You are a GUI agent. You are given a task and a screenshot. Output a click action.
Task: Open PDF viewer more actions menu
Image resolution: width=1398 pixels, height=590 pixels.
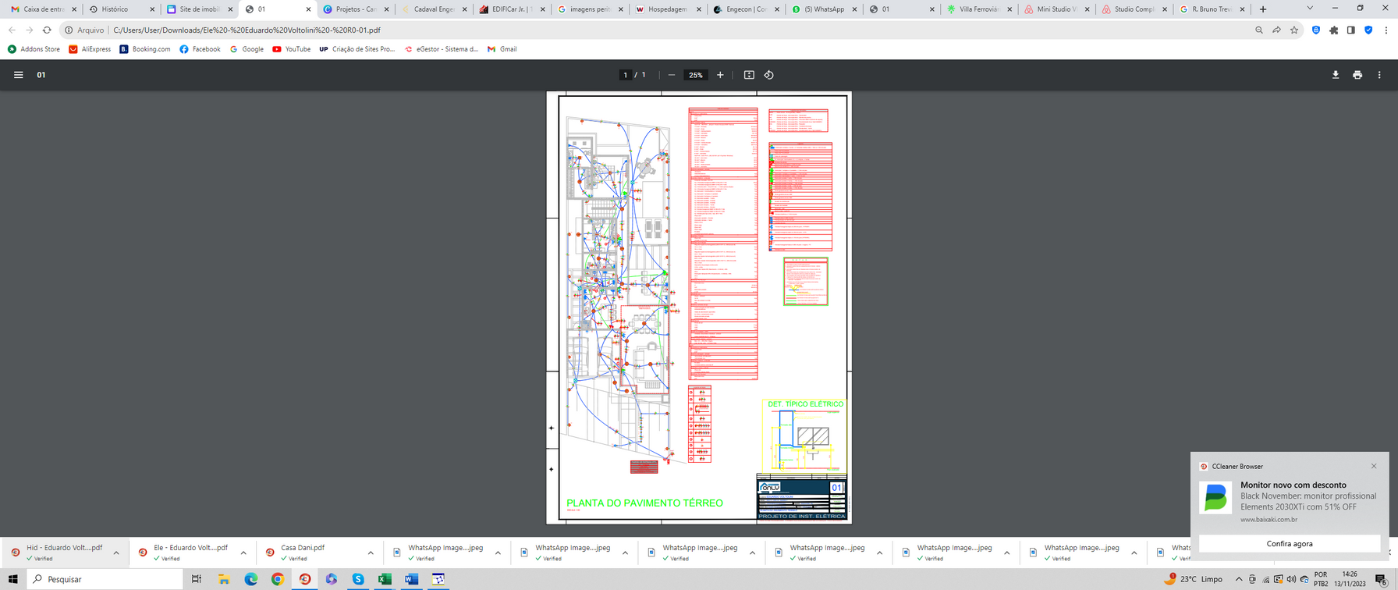point(1379,75)
